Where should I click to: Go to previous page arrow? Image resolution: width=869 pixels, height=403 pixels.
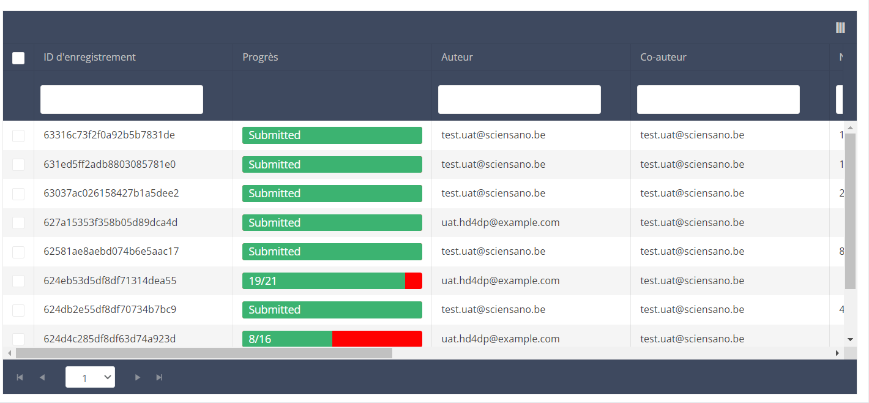42,377
